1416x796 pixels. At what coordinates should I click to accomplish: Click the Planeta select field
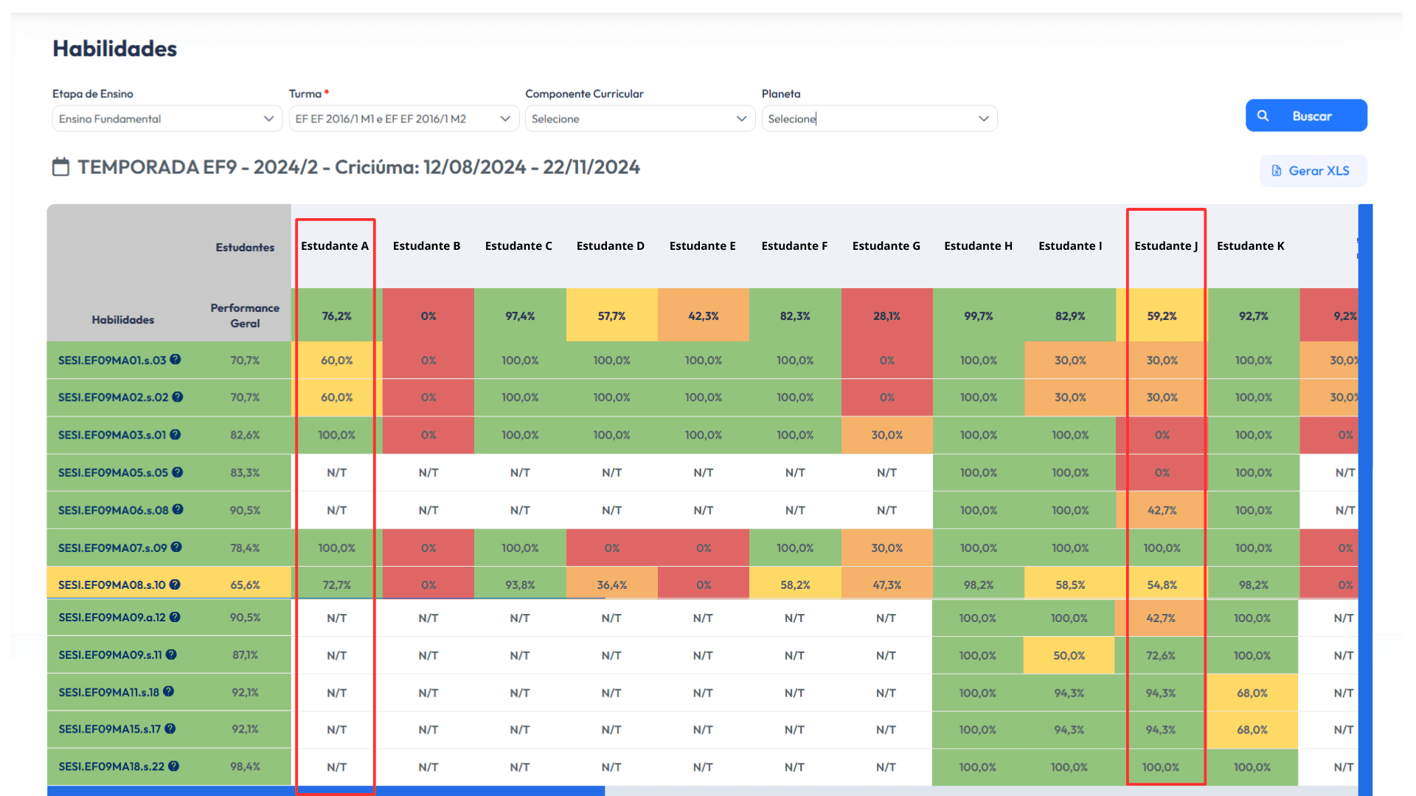[879, 119]
